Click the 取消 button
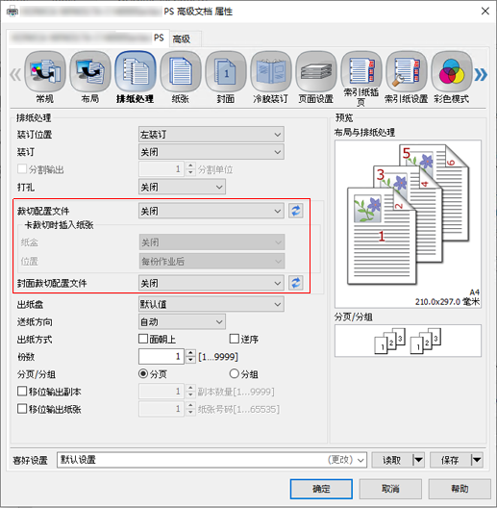The width and height of the screenshot is (497, 508). 390,489
